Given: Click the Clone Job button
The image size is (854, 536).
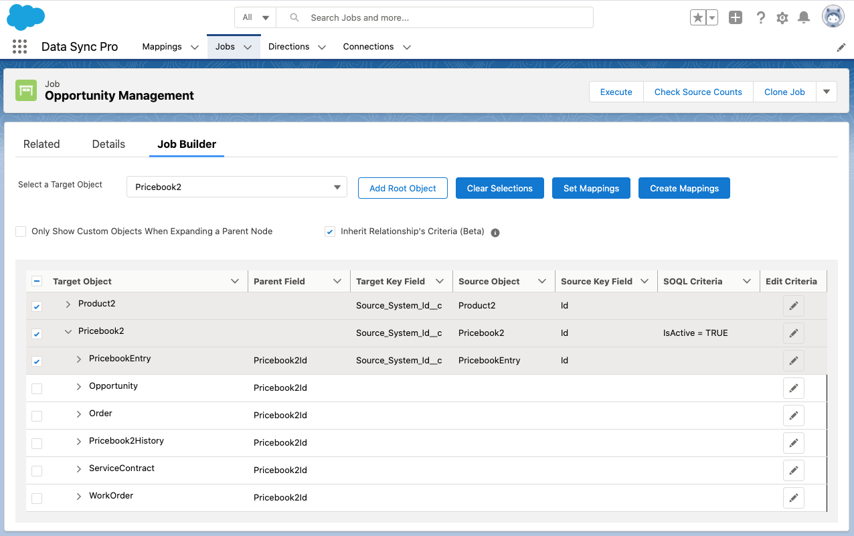Looking at the screenshot, I should click(784, 92).
